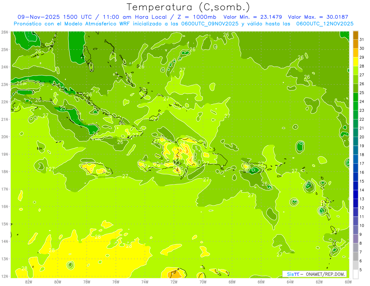Select the "Valor Max. = 30.0187" value

(318, 17)
